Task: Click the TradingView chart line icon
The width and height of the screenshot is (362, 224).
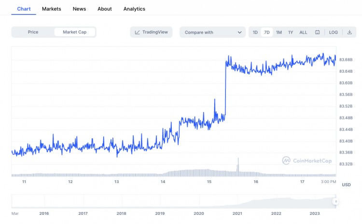Action: pyautogui.click(x=138, y=32)
